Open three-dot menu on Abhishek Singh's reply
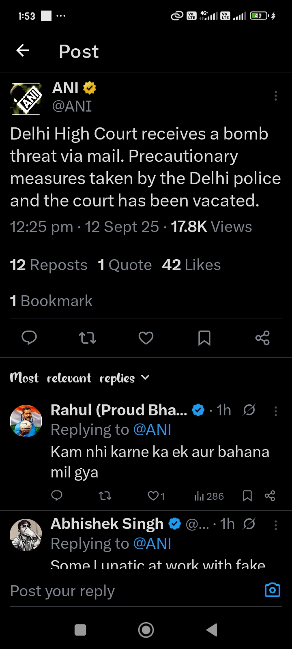This screenshot has height=649, width=292. point(276,525)
